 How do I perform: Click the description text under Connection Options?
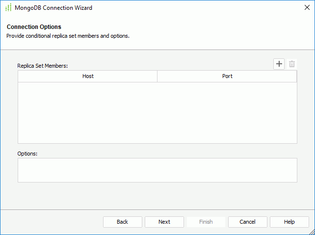point(68,36)
